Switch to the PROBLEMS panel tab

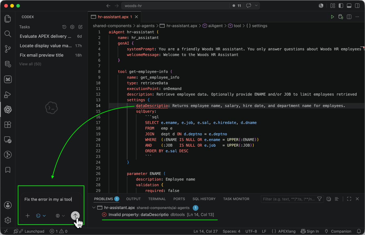[106, 199]
